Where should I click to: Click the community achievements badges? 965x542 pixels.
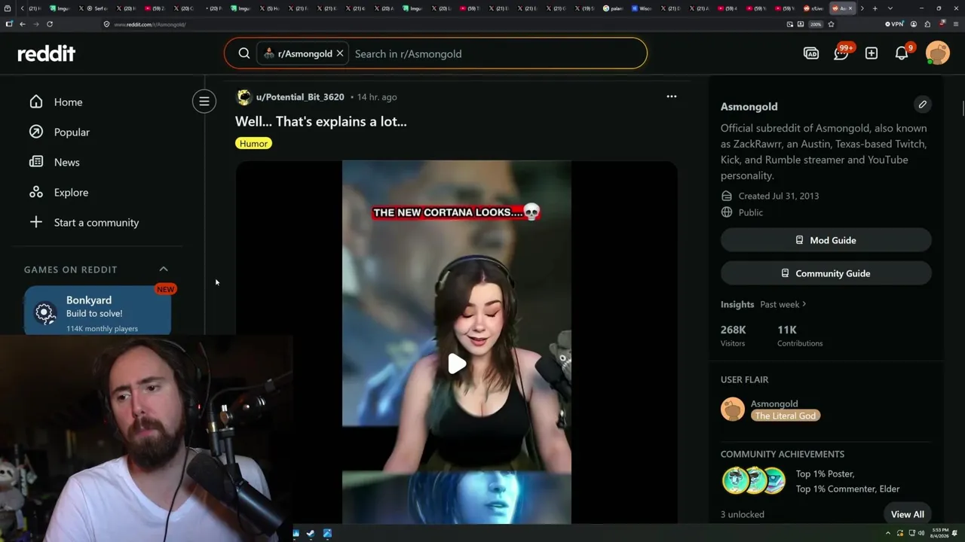click(755, 480)
